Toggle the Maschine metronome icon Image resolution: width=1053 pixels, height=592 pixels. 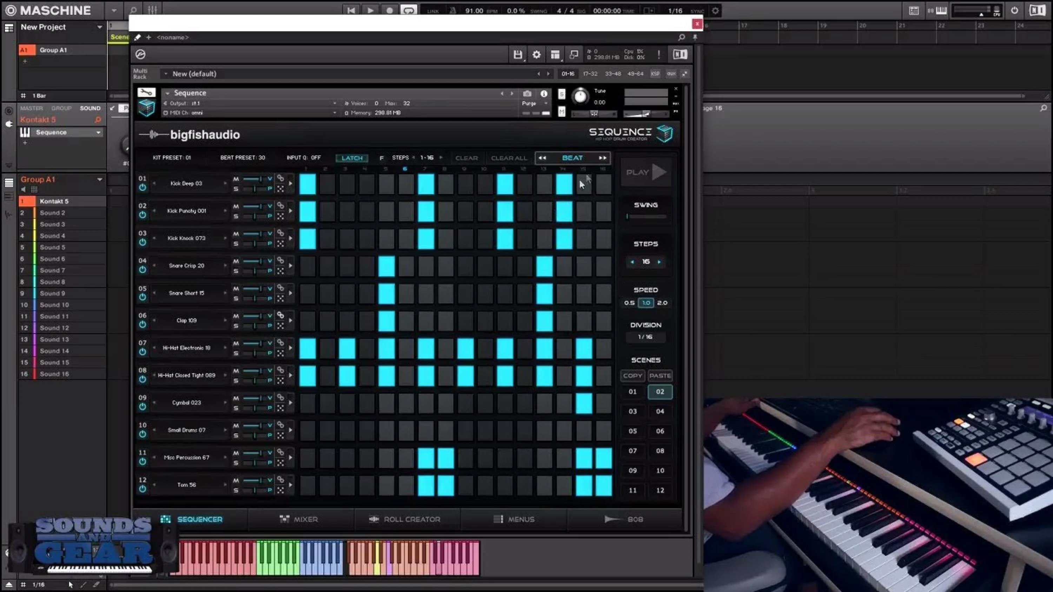(x=453, y=11)
